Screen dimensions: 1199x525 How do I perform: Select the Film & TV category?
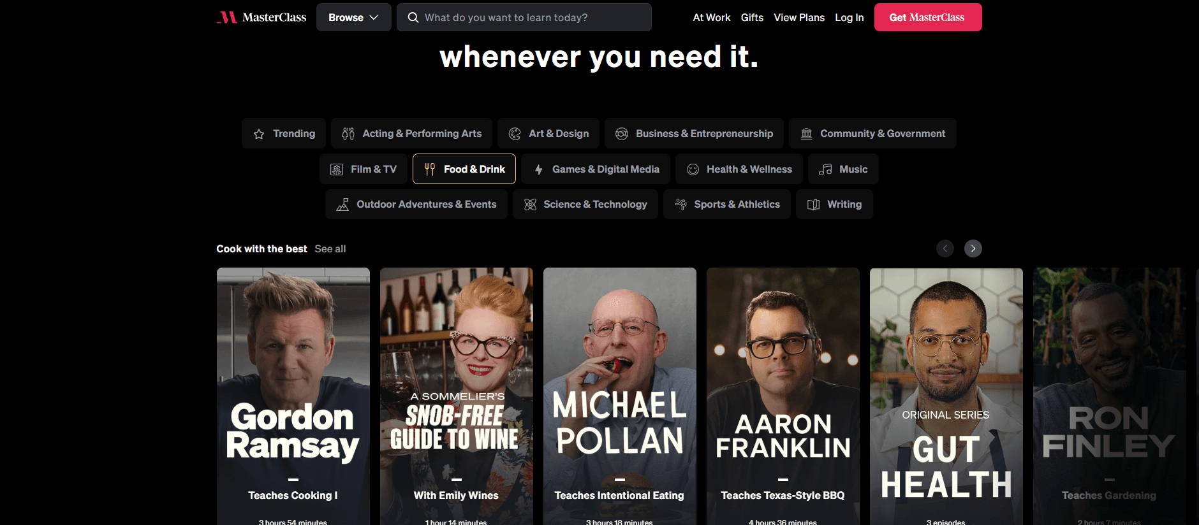point(364,169)
